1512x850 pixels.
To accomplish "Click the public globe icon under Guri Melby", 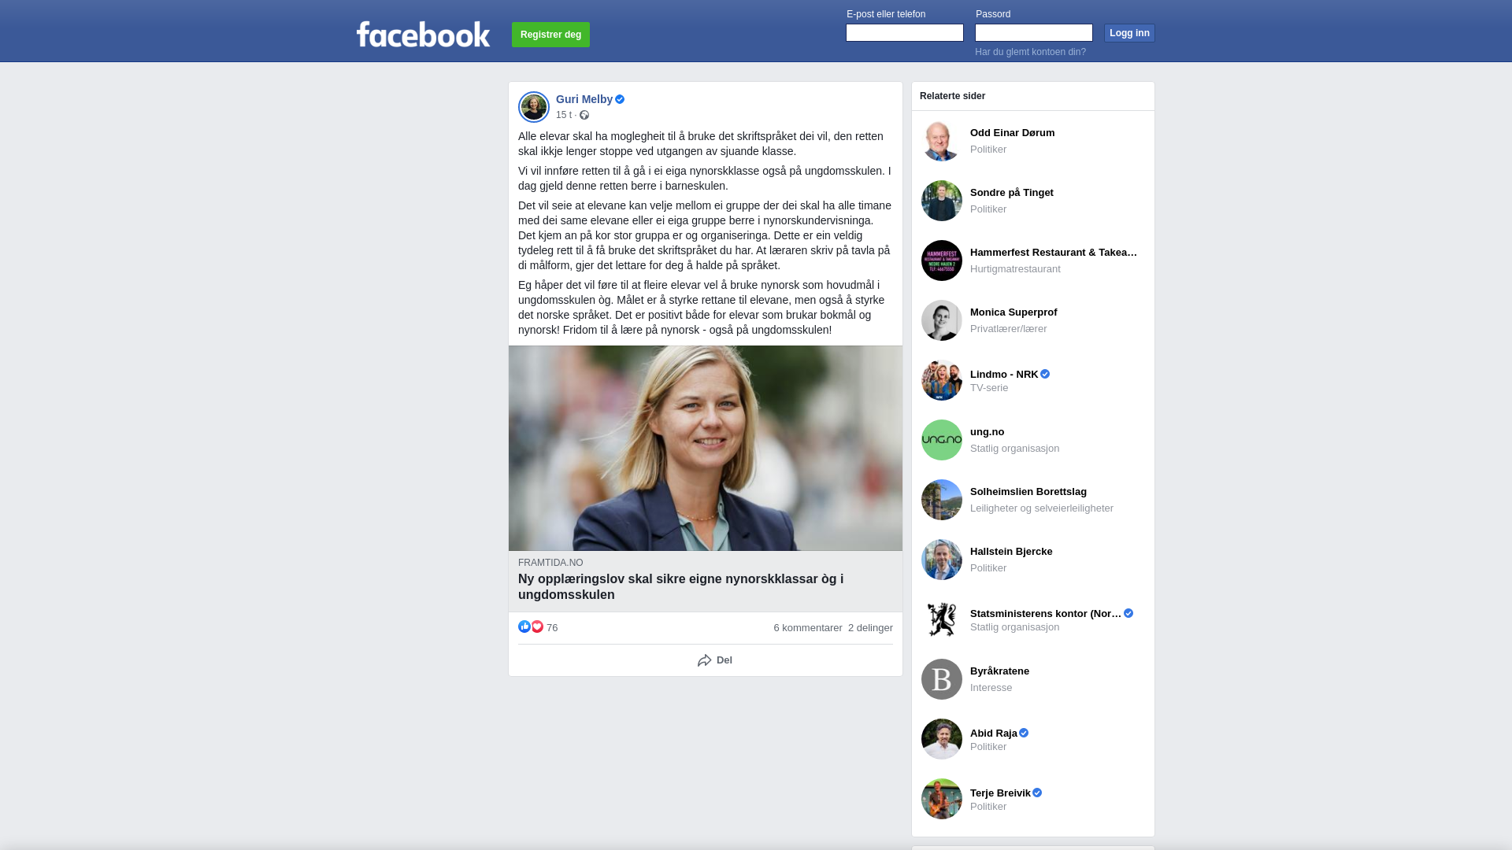I will tap(584, 115).
